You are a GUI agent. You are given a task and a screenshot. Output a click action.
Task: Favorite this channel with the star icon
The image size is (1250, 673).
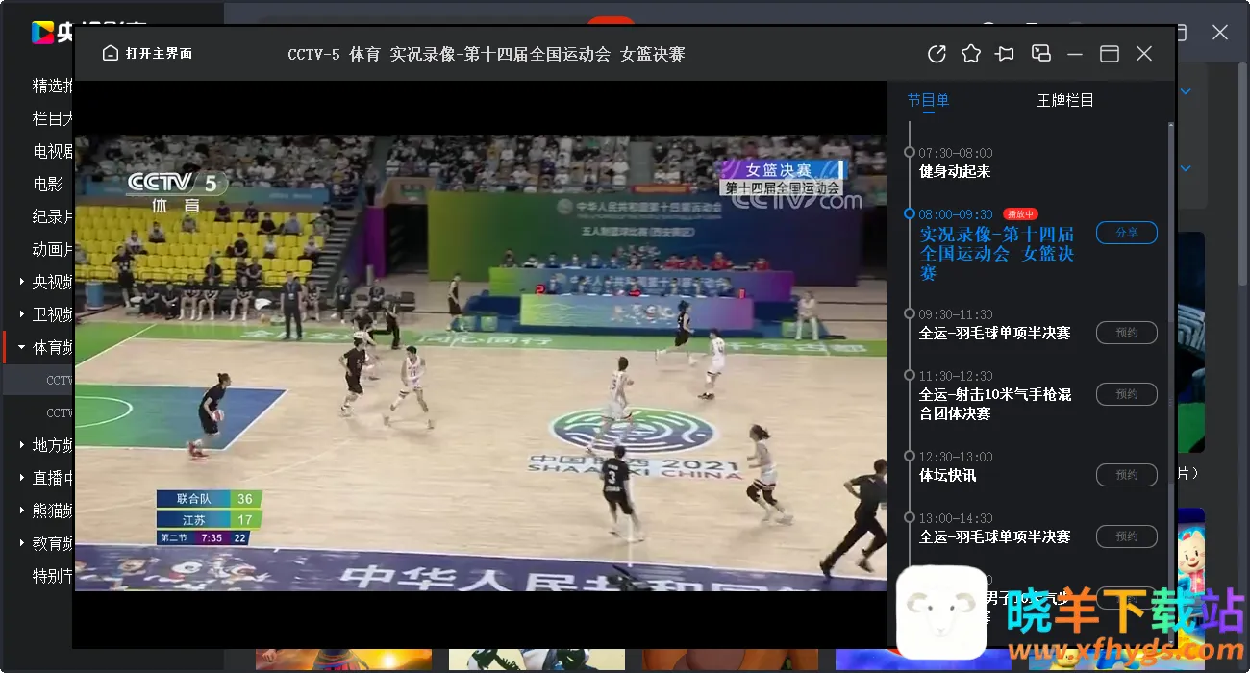(x=971, y=54)
